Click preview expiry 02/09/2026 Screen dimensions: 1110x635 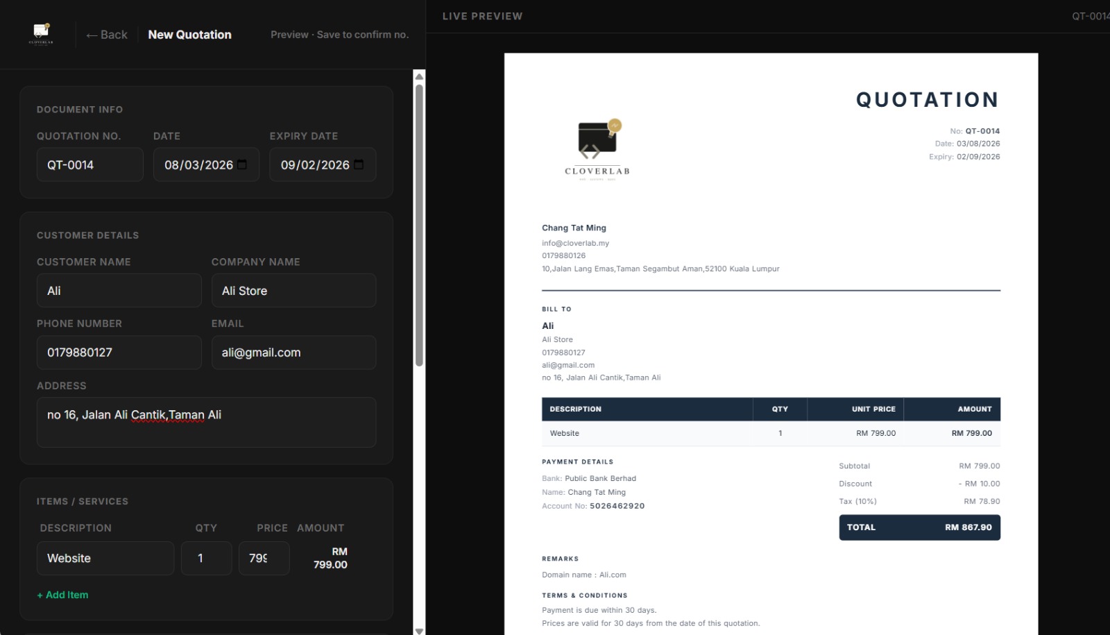point(978,157)
